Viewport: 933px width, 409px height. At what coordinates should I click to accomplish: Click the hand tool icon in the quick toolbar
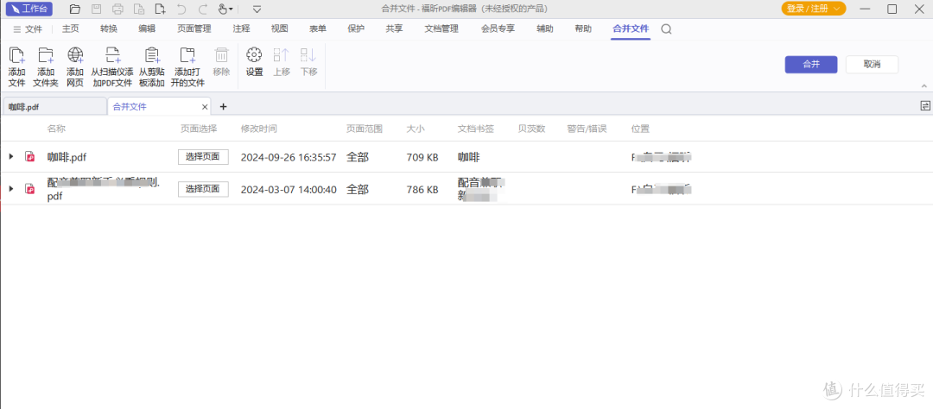click(223, 9)
